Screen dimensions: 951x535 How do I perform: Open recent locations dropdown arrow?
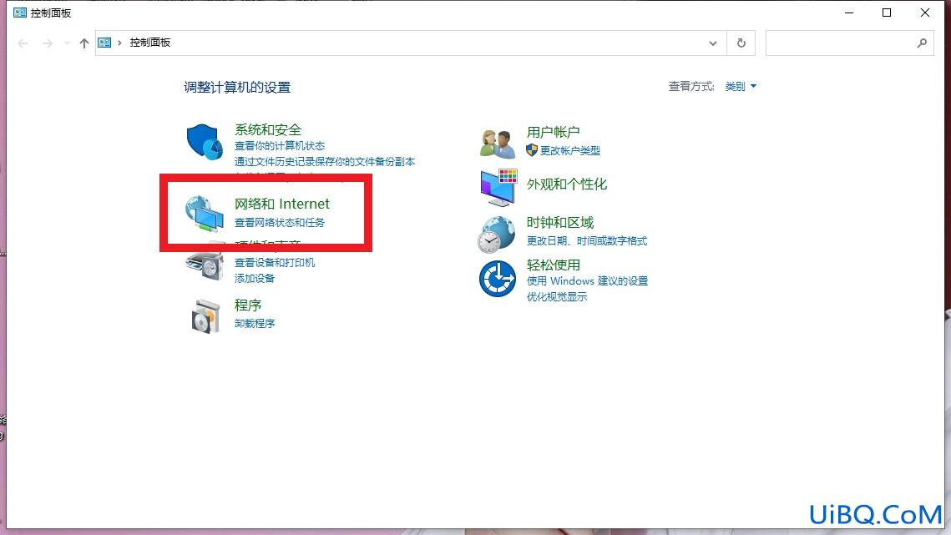click(67, 43)
